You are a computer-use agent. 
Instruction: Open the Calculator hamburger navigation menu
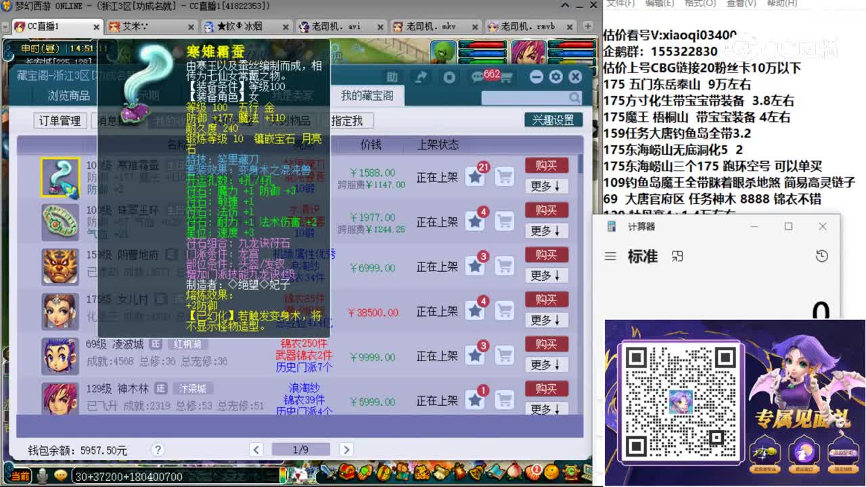click(610, 256)
